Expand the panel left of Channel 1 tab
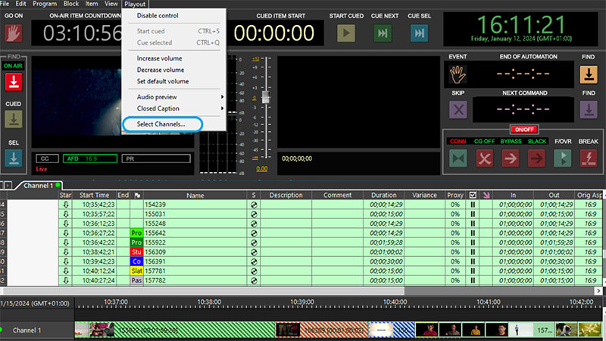The width and height of the screenshot is (606, 341). [8, 186]
